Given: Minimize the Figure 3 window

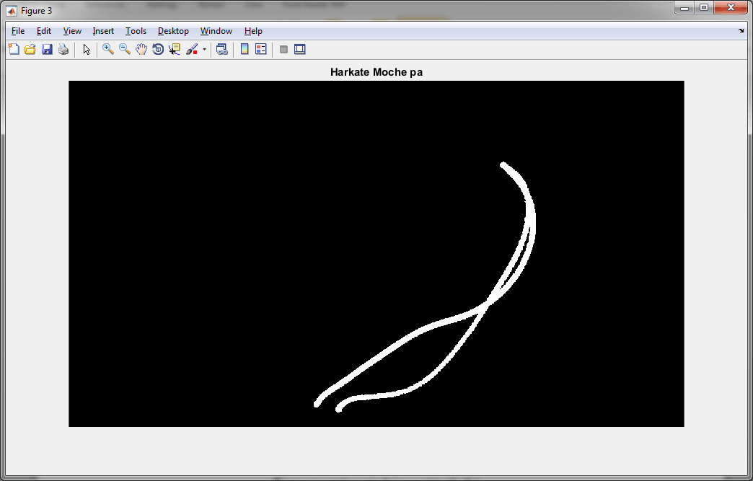Looking at the screenshot, I should pyautogui.click(x=684, y=8).
